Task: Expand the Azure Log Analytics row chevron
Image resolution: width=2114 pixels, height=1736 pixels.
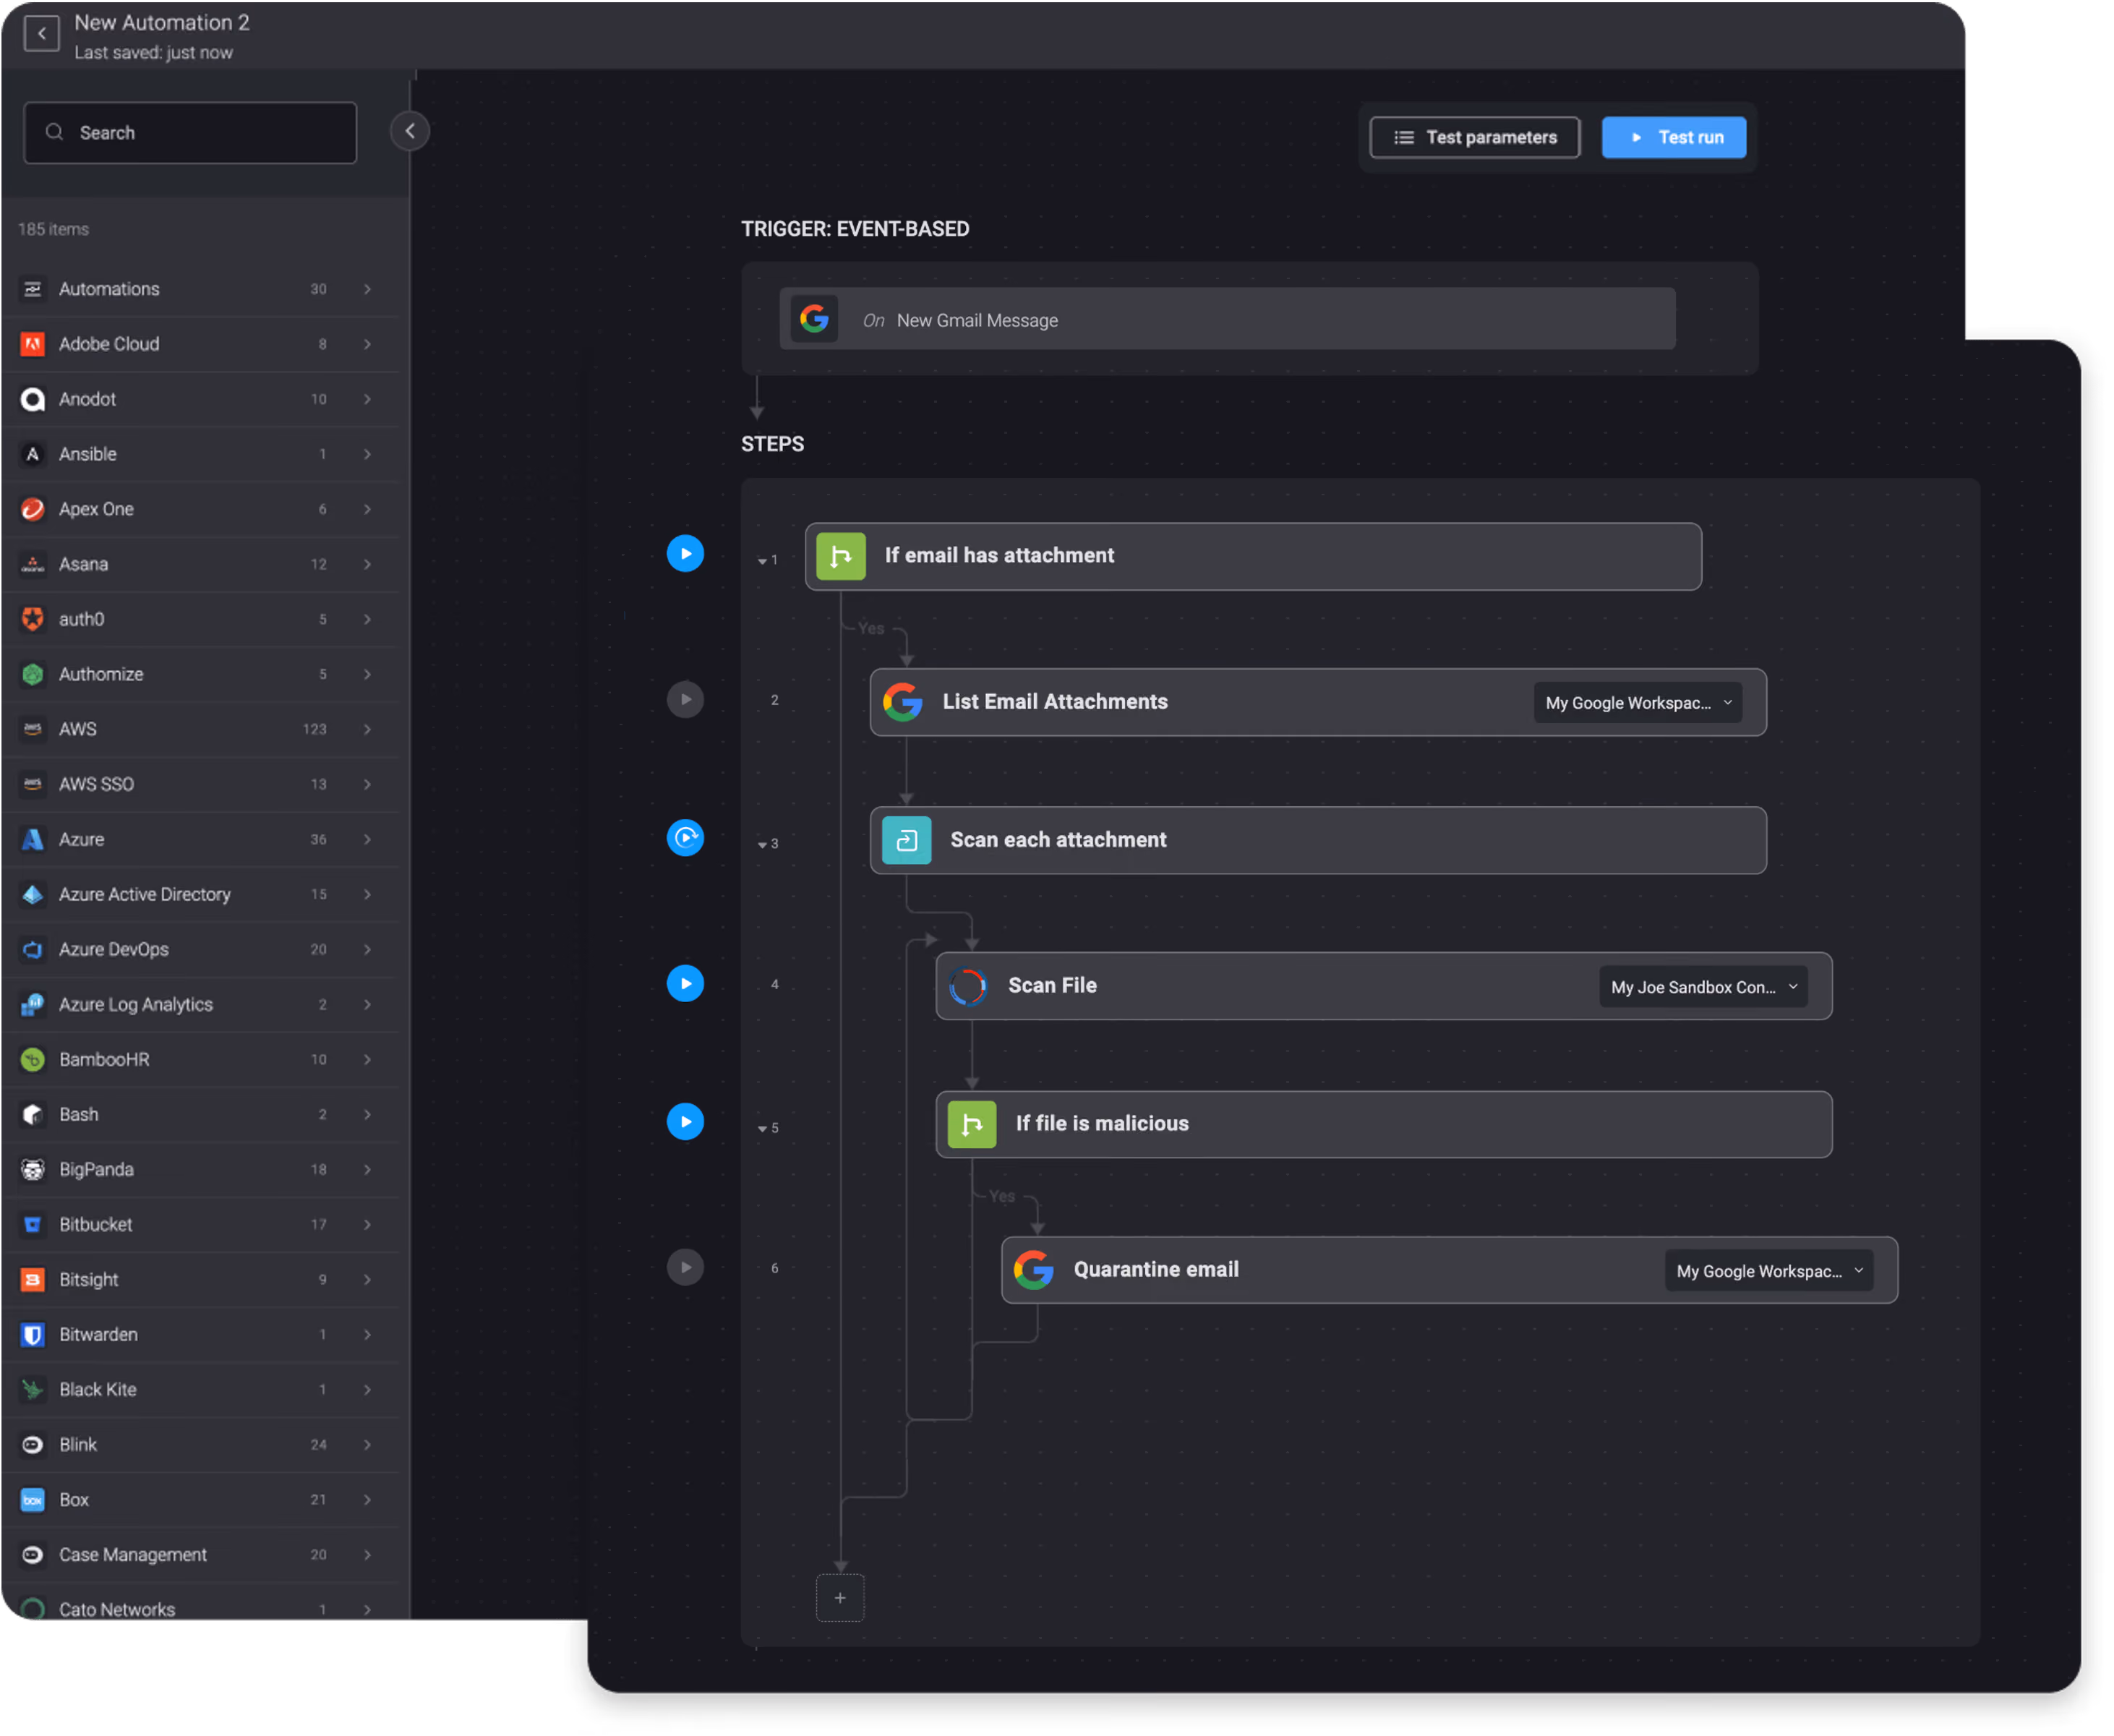Action: tap(368, 1004)
